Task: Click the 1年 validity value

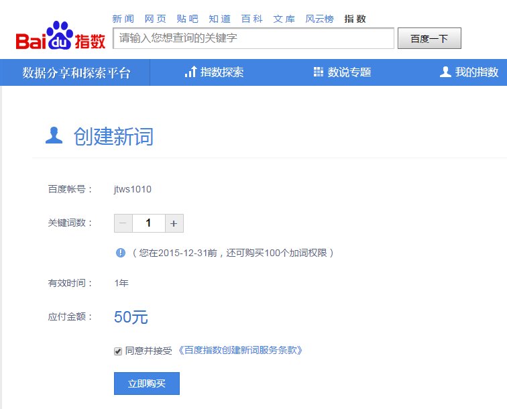Action: 121,283
